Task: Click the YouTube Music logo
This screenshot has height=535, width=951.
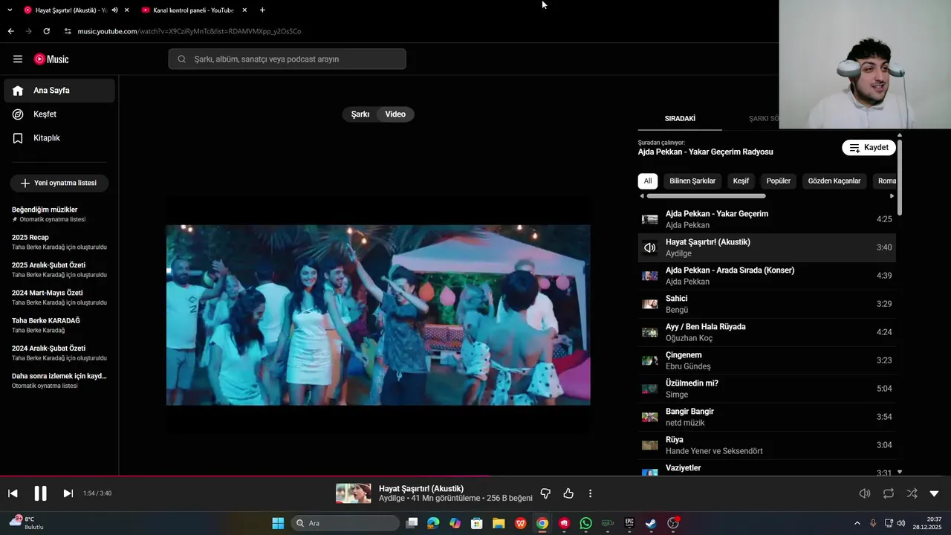Action: click(51, 59)
